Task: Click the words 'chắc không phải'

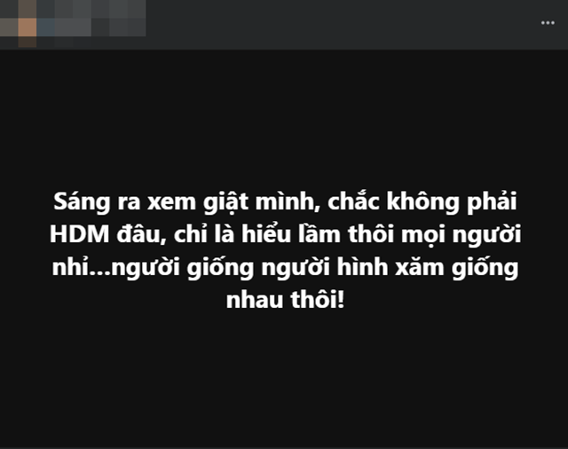Action: click(422, 201)
